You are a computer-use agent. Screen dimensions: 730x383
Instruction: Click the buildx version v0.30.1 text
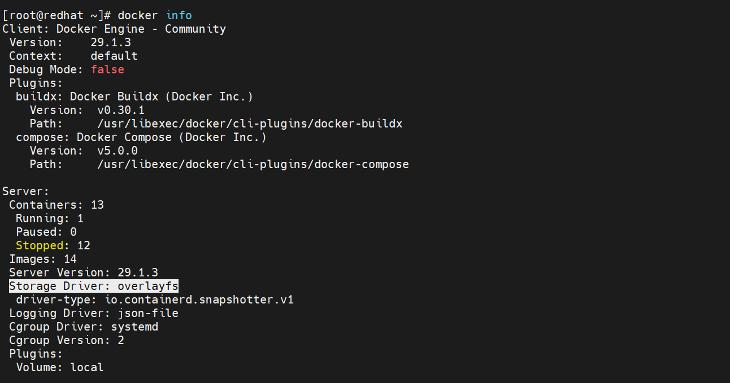pos(120,110)
